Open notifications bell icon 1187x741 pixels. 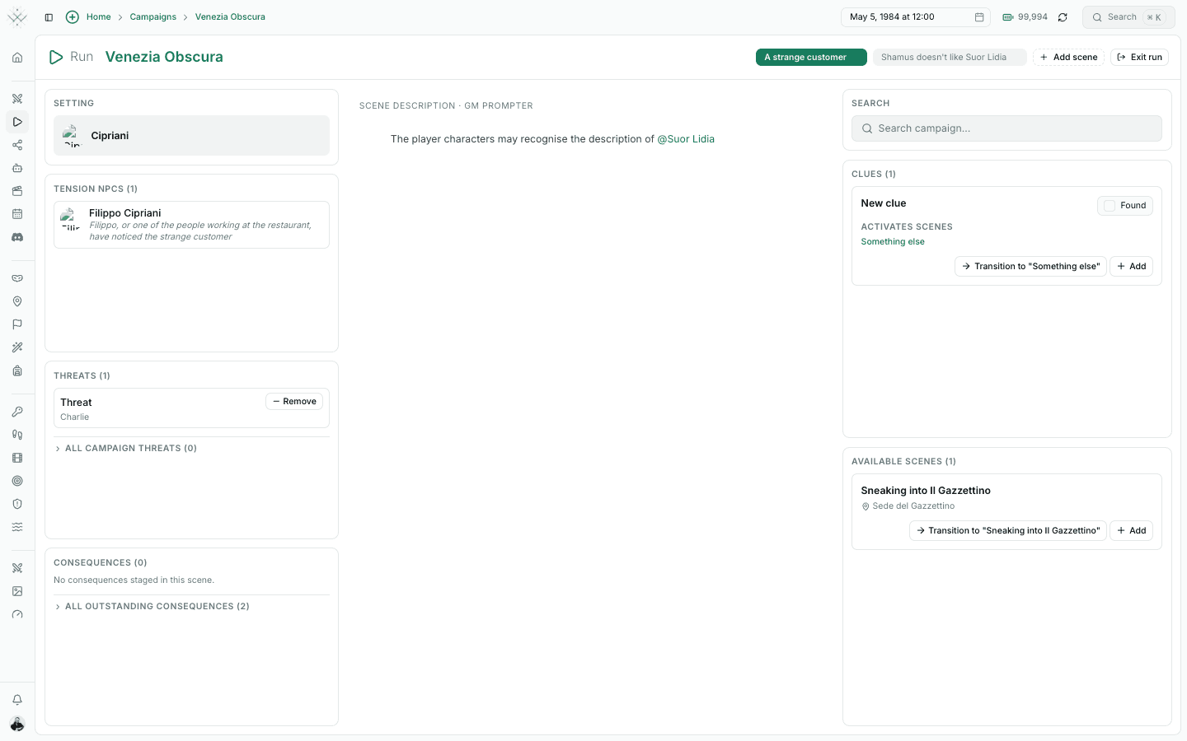[x=17, y=700]
